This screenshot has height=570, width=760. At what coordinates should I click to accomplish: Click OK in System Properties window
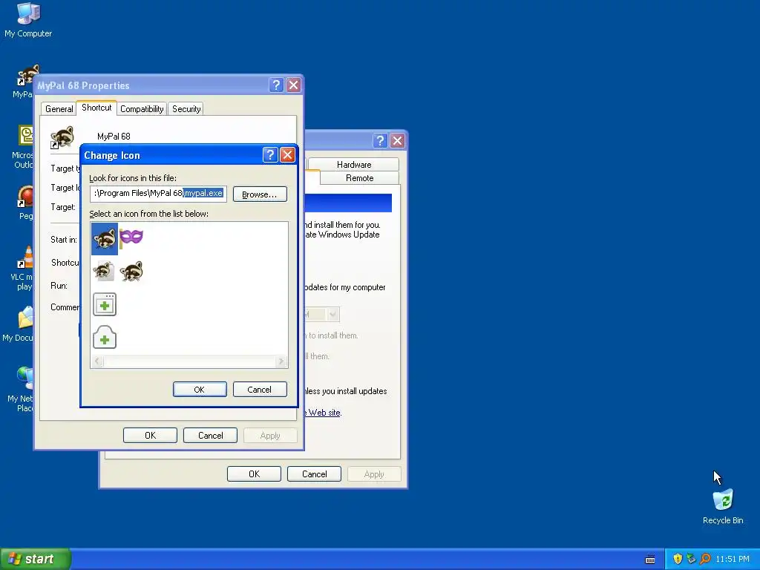254,474
